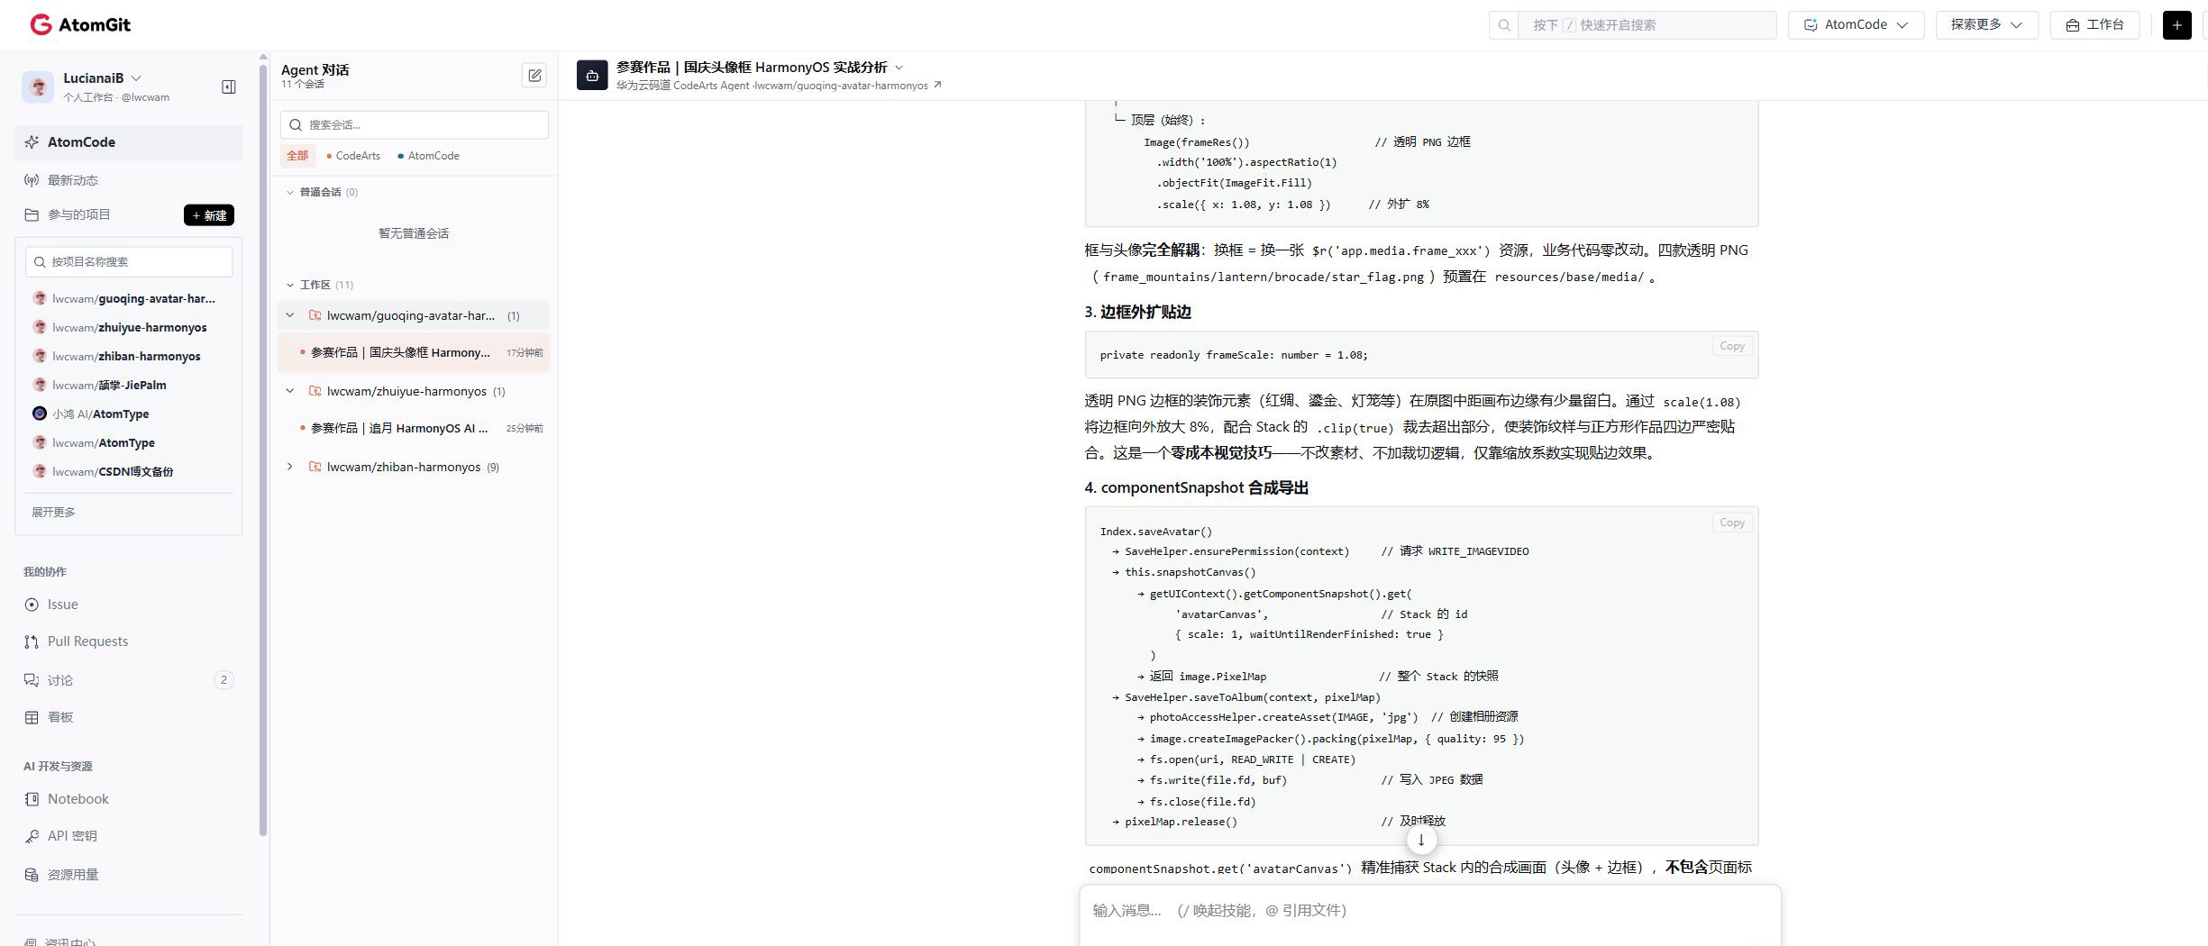The width and height of the screenshot is (2208, 946).
Task: Select CodeArts filter tab
Action: (353, 156)
